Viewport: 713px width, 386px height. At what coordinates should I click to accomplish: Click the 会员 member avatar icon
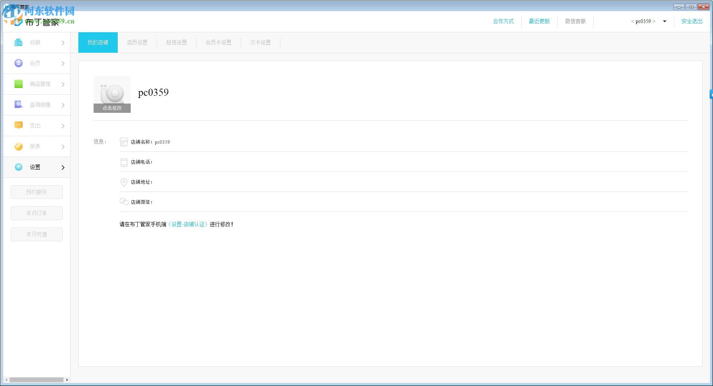coord(19,63)
